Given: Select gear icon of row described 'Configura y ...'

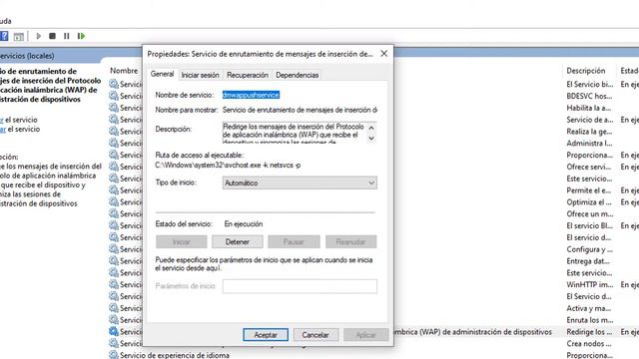Looking at the screenshot, I should [114, 249].
